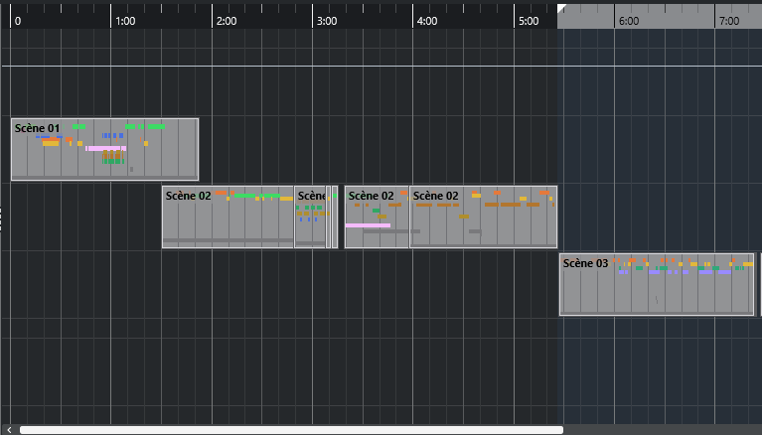Click the horizontal scrollbar thumb

(x=291, y=430)
